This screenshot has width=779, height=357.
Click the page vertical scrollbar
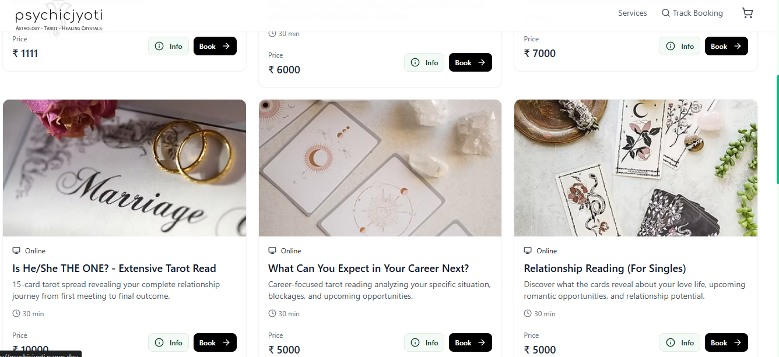(x=777, y=128)
